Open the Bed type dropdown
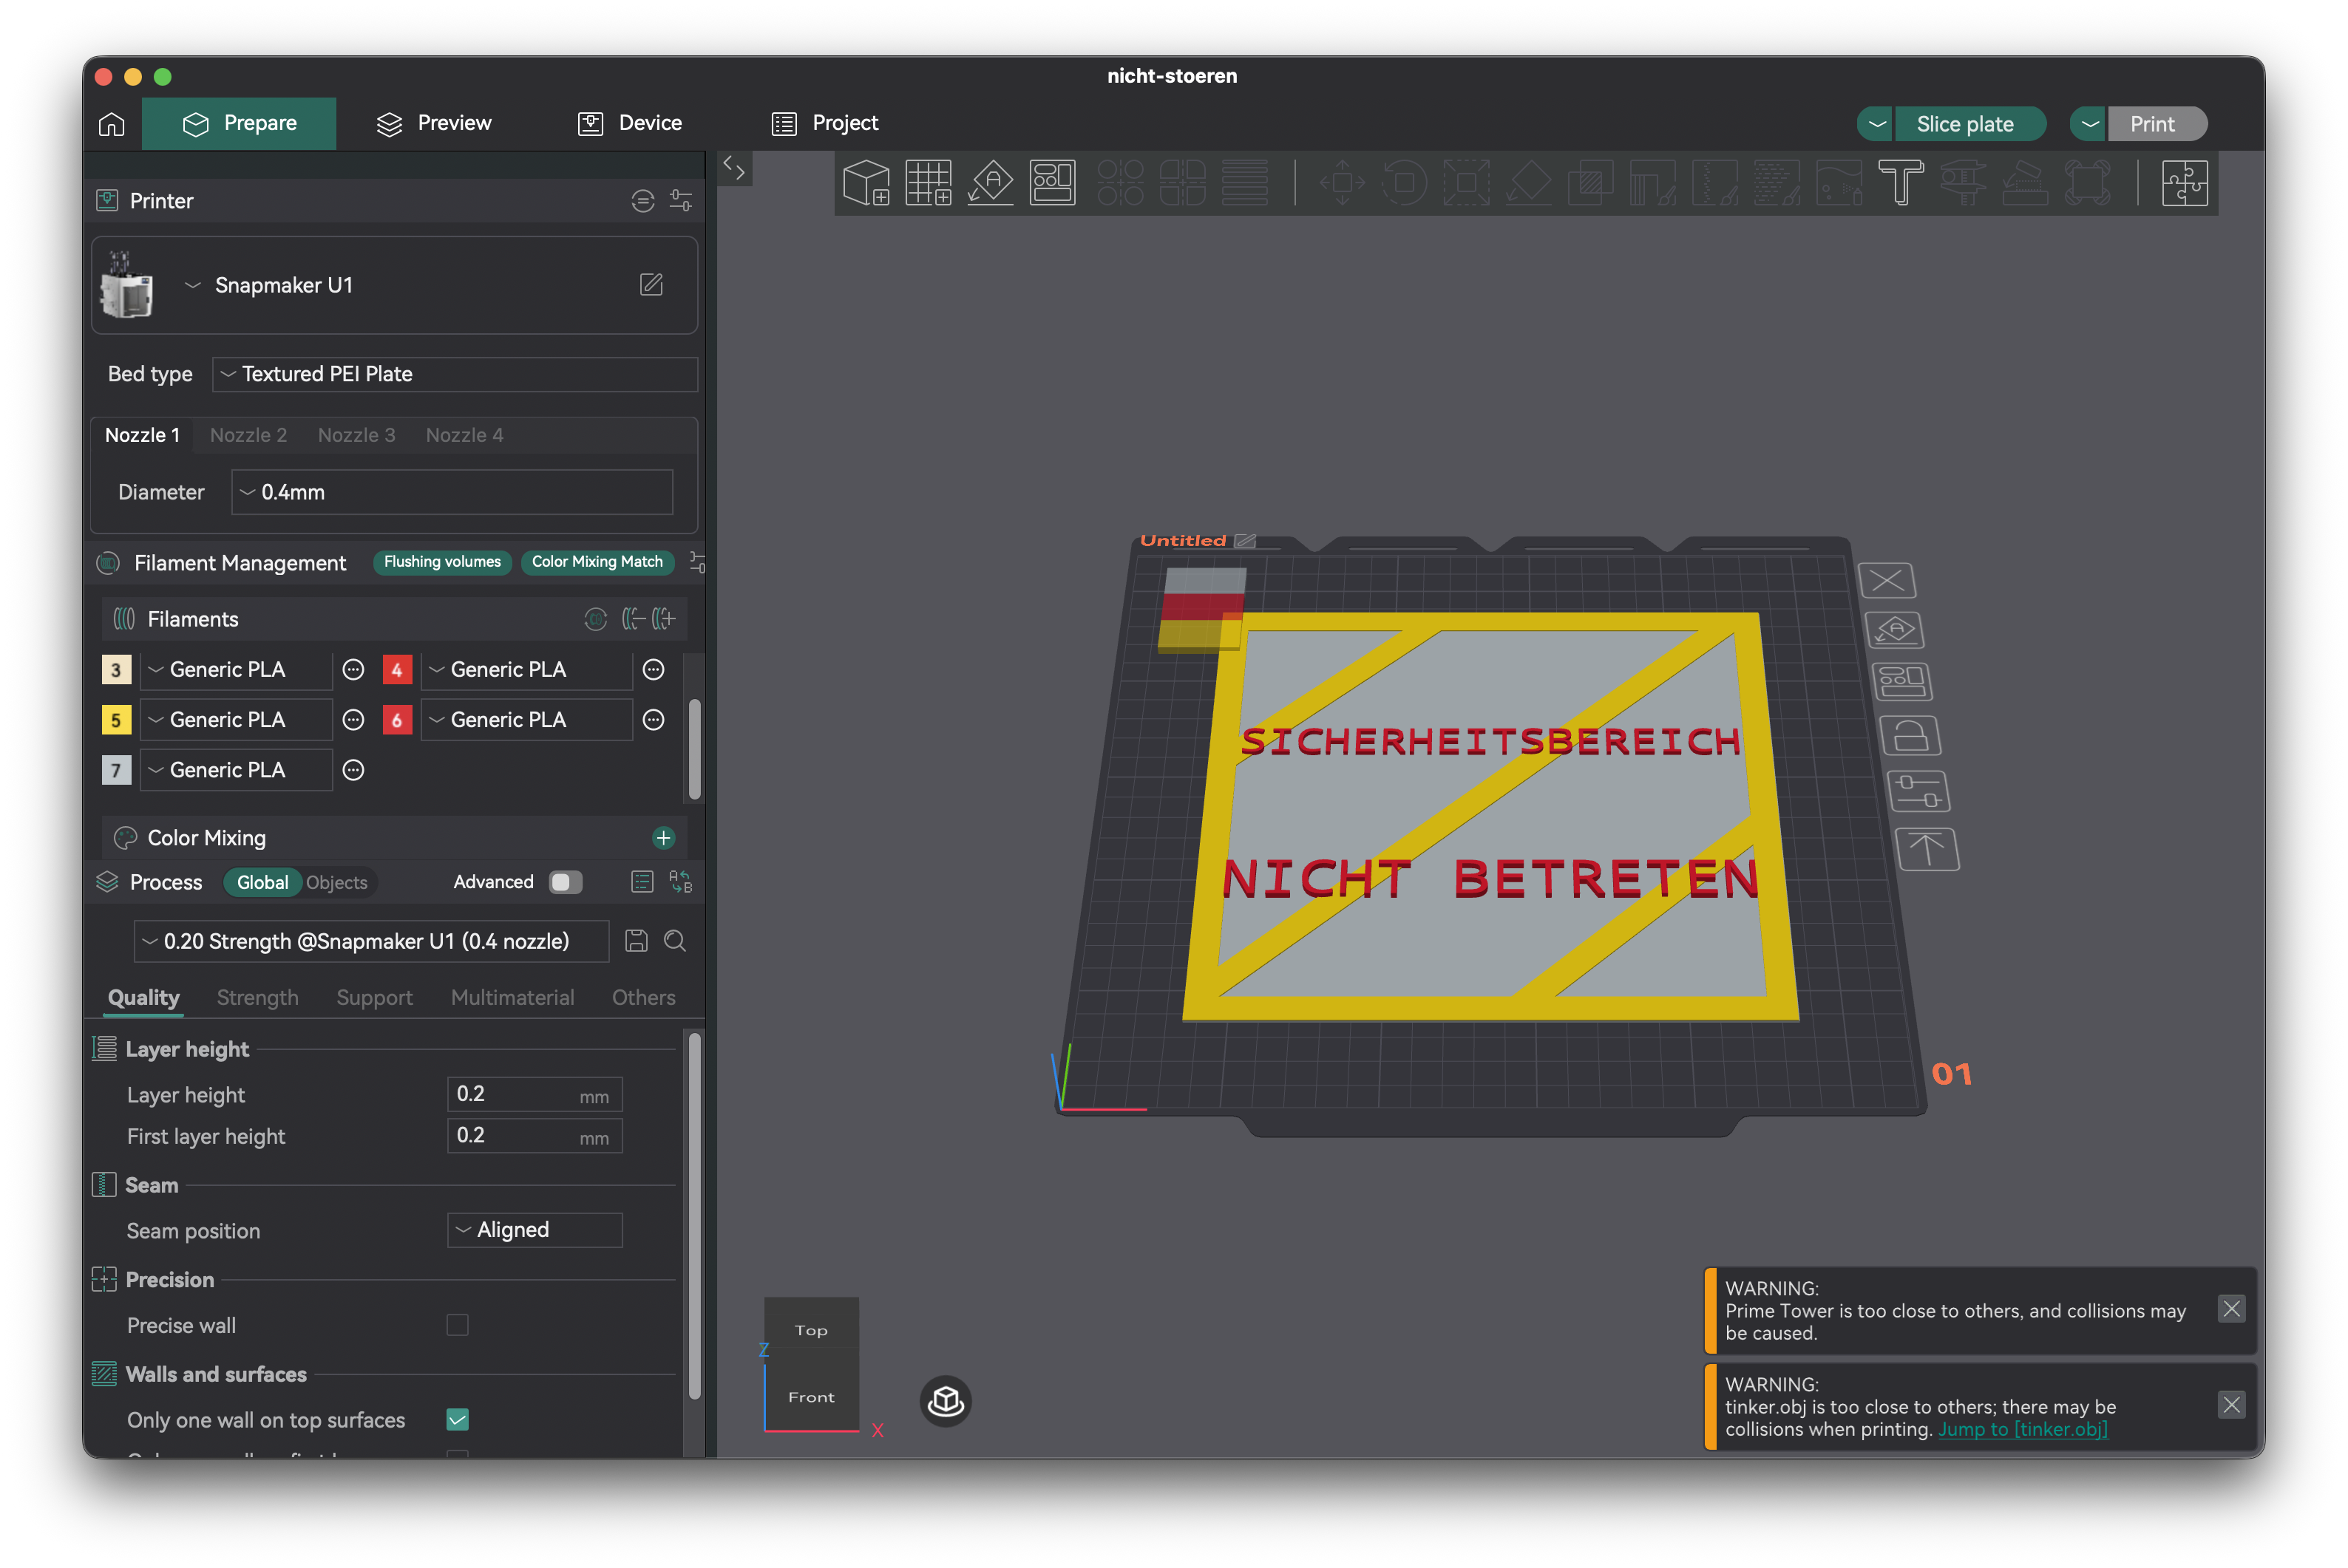 click(455, 374)
